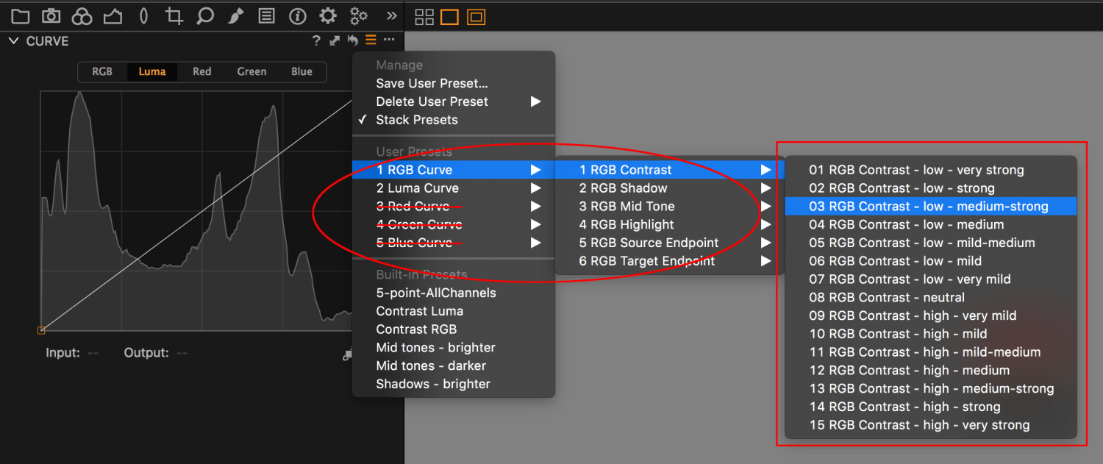Click the Color circles toolbar icon
This screenshot has width=1103, height=464.
pos(82,15)
